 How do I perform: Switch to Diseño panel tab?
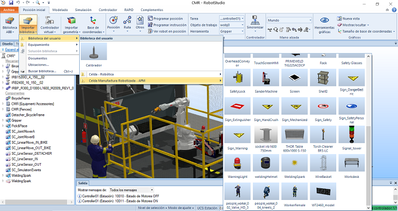pyautogui.click(x=7, y=44)
